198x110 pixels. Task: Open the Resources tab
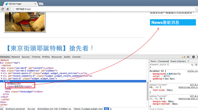(57, 57)
